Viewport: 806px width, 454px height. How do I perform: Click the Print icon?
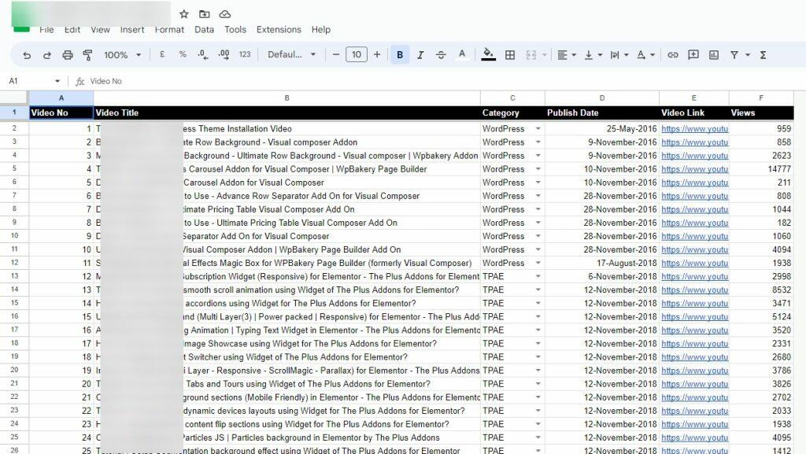68,55
